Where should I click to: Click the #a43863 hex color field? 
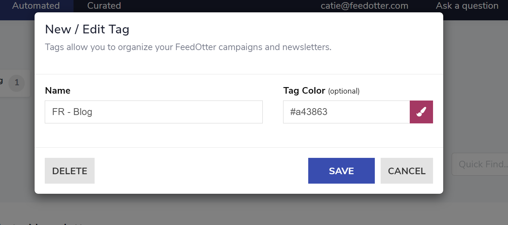(x=346, y=112)
